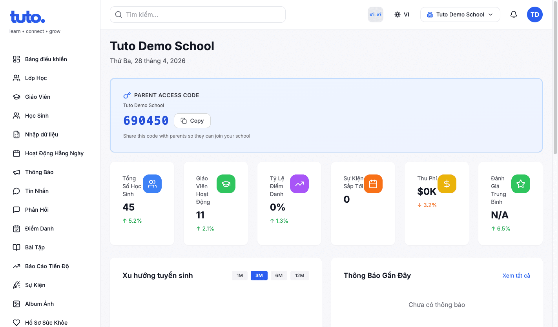The width and height of the screenshot is (558, 327).
Task: Click the Tin Nhắn chat bubble icon
Action: click(16, 191)
